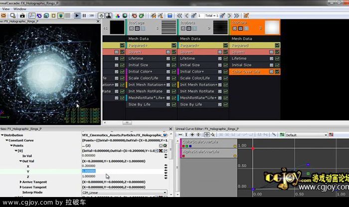
Task: Toggle the Grid display toolbar icon
Action: click(x=68, y=15)
